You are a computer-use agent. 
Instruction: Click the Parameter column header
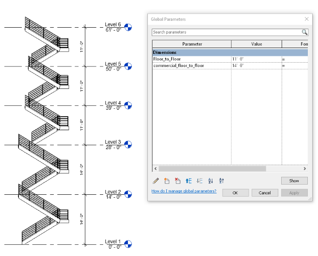(x=192, y=44)
